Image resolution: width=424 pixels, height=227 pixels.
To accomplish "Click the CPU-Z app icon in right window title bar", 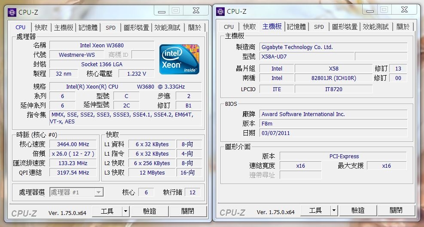I will 220,11.
